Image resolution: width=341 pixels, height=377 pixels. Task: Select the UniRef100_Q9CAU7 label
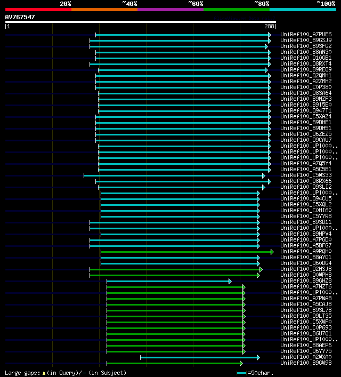pos(306,140)
